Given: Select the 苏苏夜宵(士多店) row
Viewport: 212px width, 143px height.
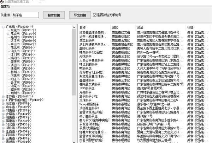Looking at the screenshot, I should tap(144, 72).
